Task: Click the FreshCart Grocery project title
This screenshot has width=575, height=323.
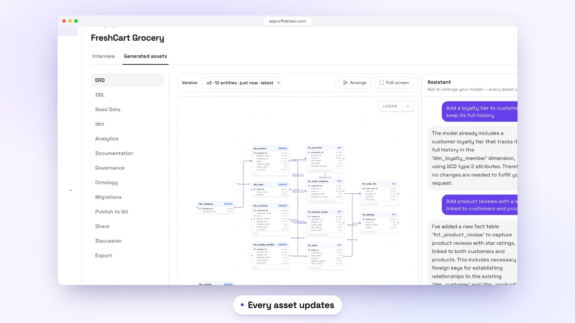Action: (128, 38)
